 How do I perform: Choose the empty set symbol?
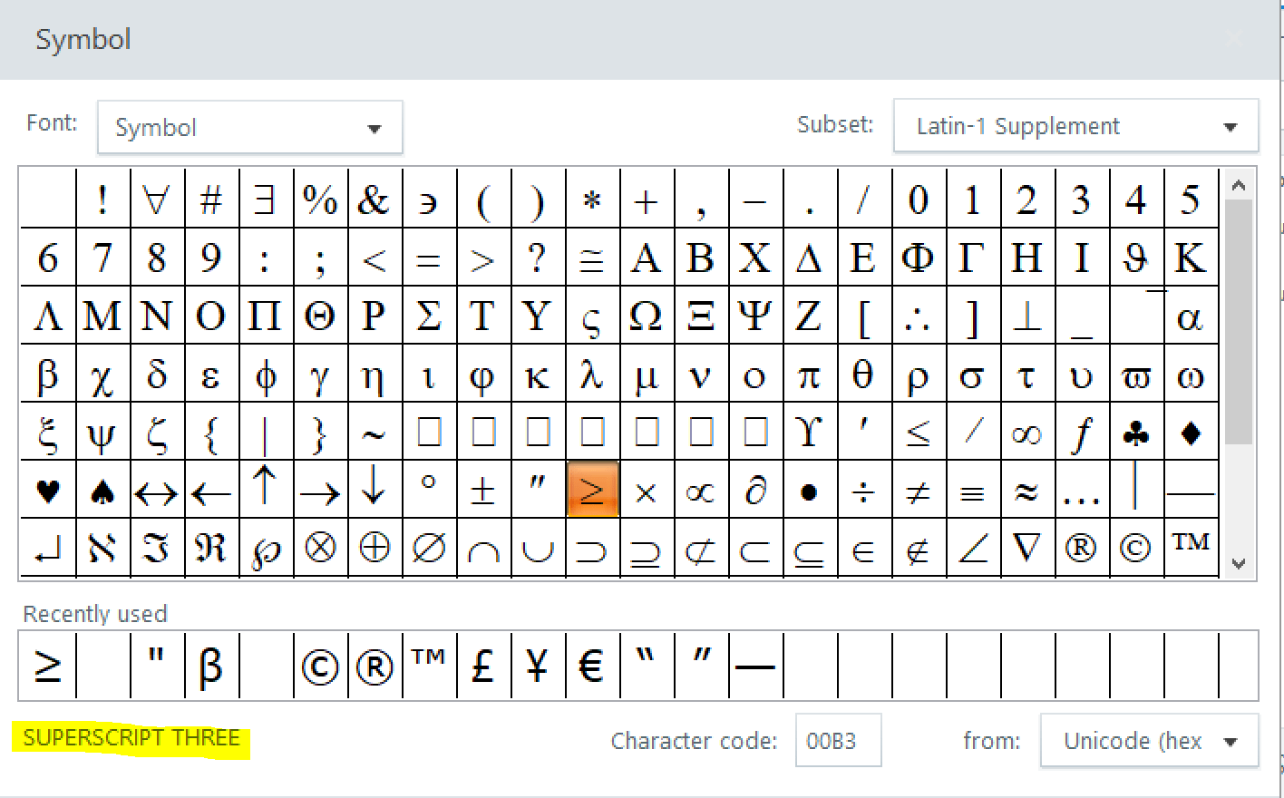pyautogui.click(x=428, y=547)
